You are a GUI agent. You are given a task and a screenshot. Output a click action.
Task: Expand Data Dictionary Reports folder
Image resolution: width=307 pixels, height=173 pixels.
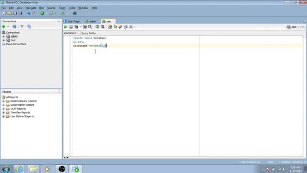pyautogui.click(x=3, y=101)
